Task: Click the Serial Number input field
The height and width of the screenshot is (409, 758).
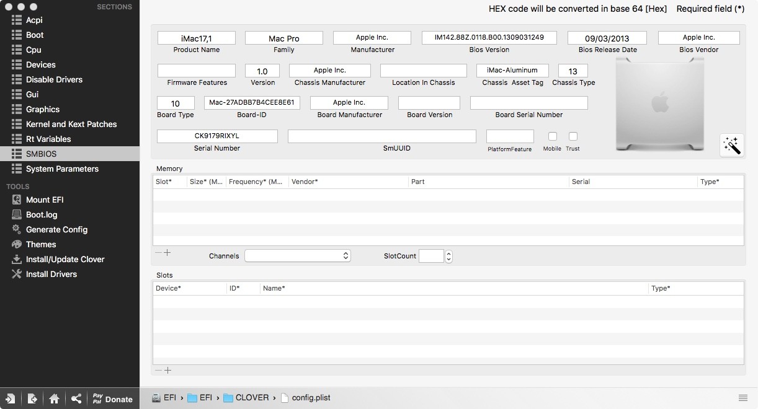Action: pyautogui.click(x=217, y=136)
